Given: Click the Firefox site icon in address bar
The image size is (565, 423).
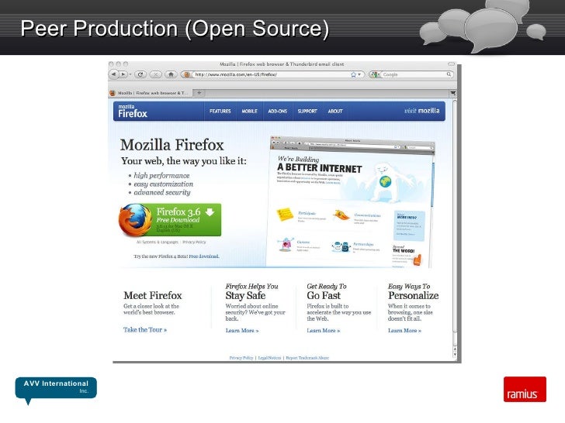Looking at the screenshot, I should (x=186, y=75).
